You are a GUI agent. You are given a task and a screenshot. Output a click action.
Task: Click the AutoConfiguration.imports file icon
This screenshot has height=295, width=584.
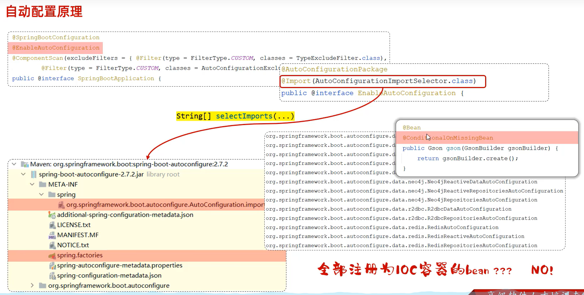[x=61, y=205]
